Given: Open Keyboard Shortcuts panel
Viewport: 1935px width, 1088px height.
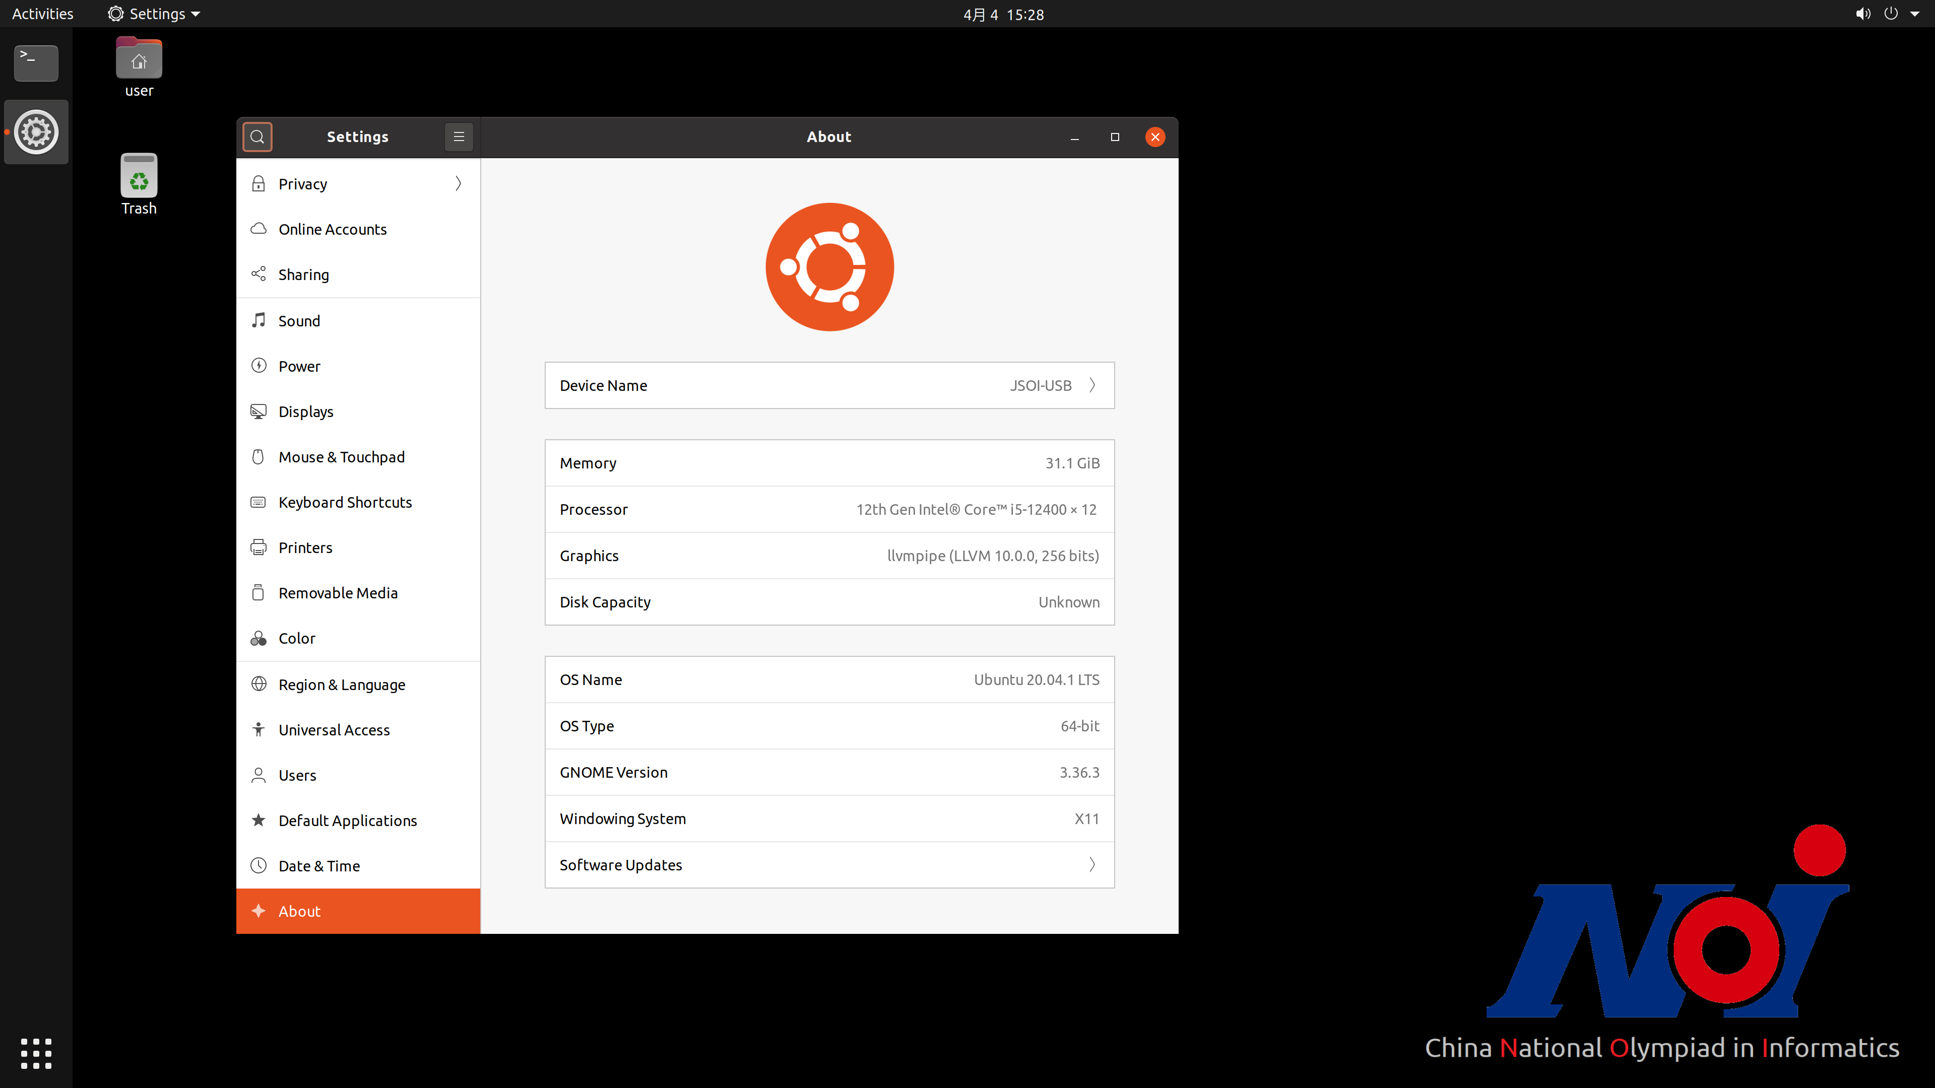Looking at the screenshot, I should pos(345,502).
